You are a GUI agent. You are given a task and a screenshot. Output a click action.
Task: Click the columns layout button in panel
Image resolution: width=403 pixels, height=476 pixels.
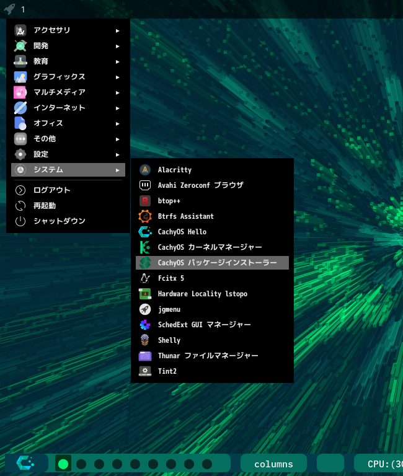[273, 464]
